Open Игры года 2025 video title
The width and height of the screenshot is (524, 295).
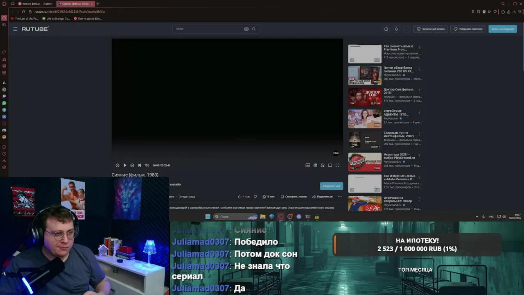tap(399, 156)
